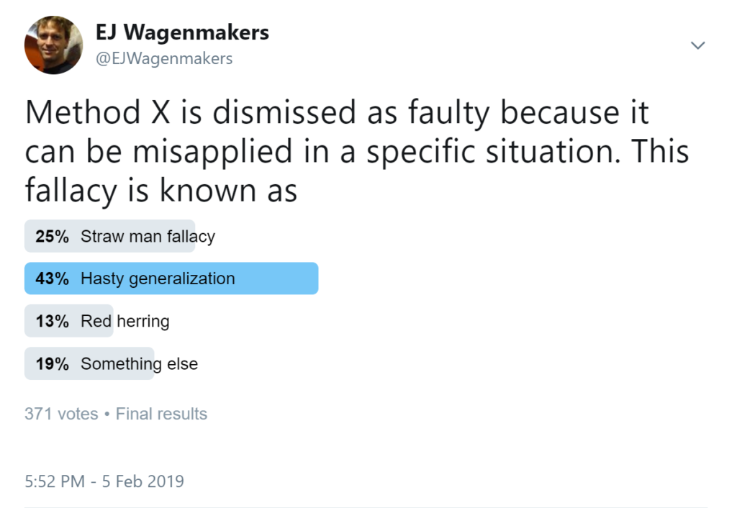Click the 25% poll result figure
This screenshot has height=508, width=737.
pos(52,236)
